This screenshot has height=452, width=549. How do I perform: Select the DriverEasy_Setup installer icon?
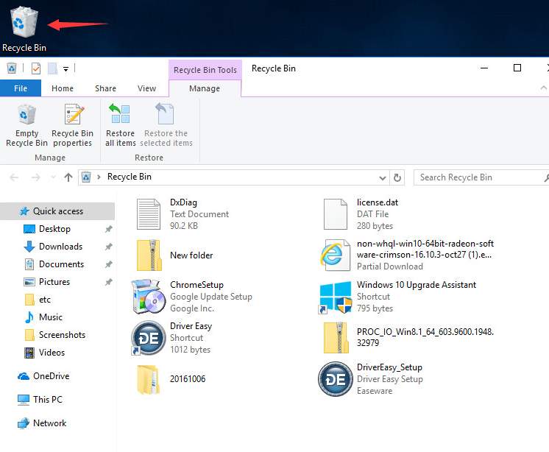pos(336,379)
